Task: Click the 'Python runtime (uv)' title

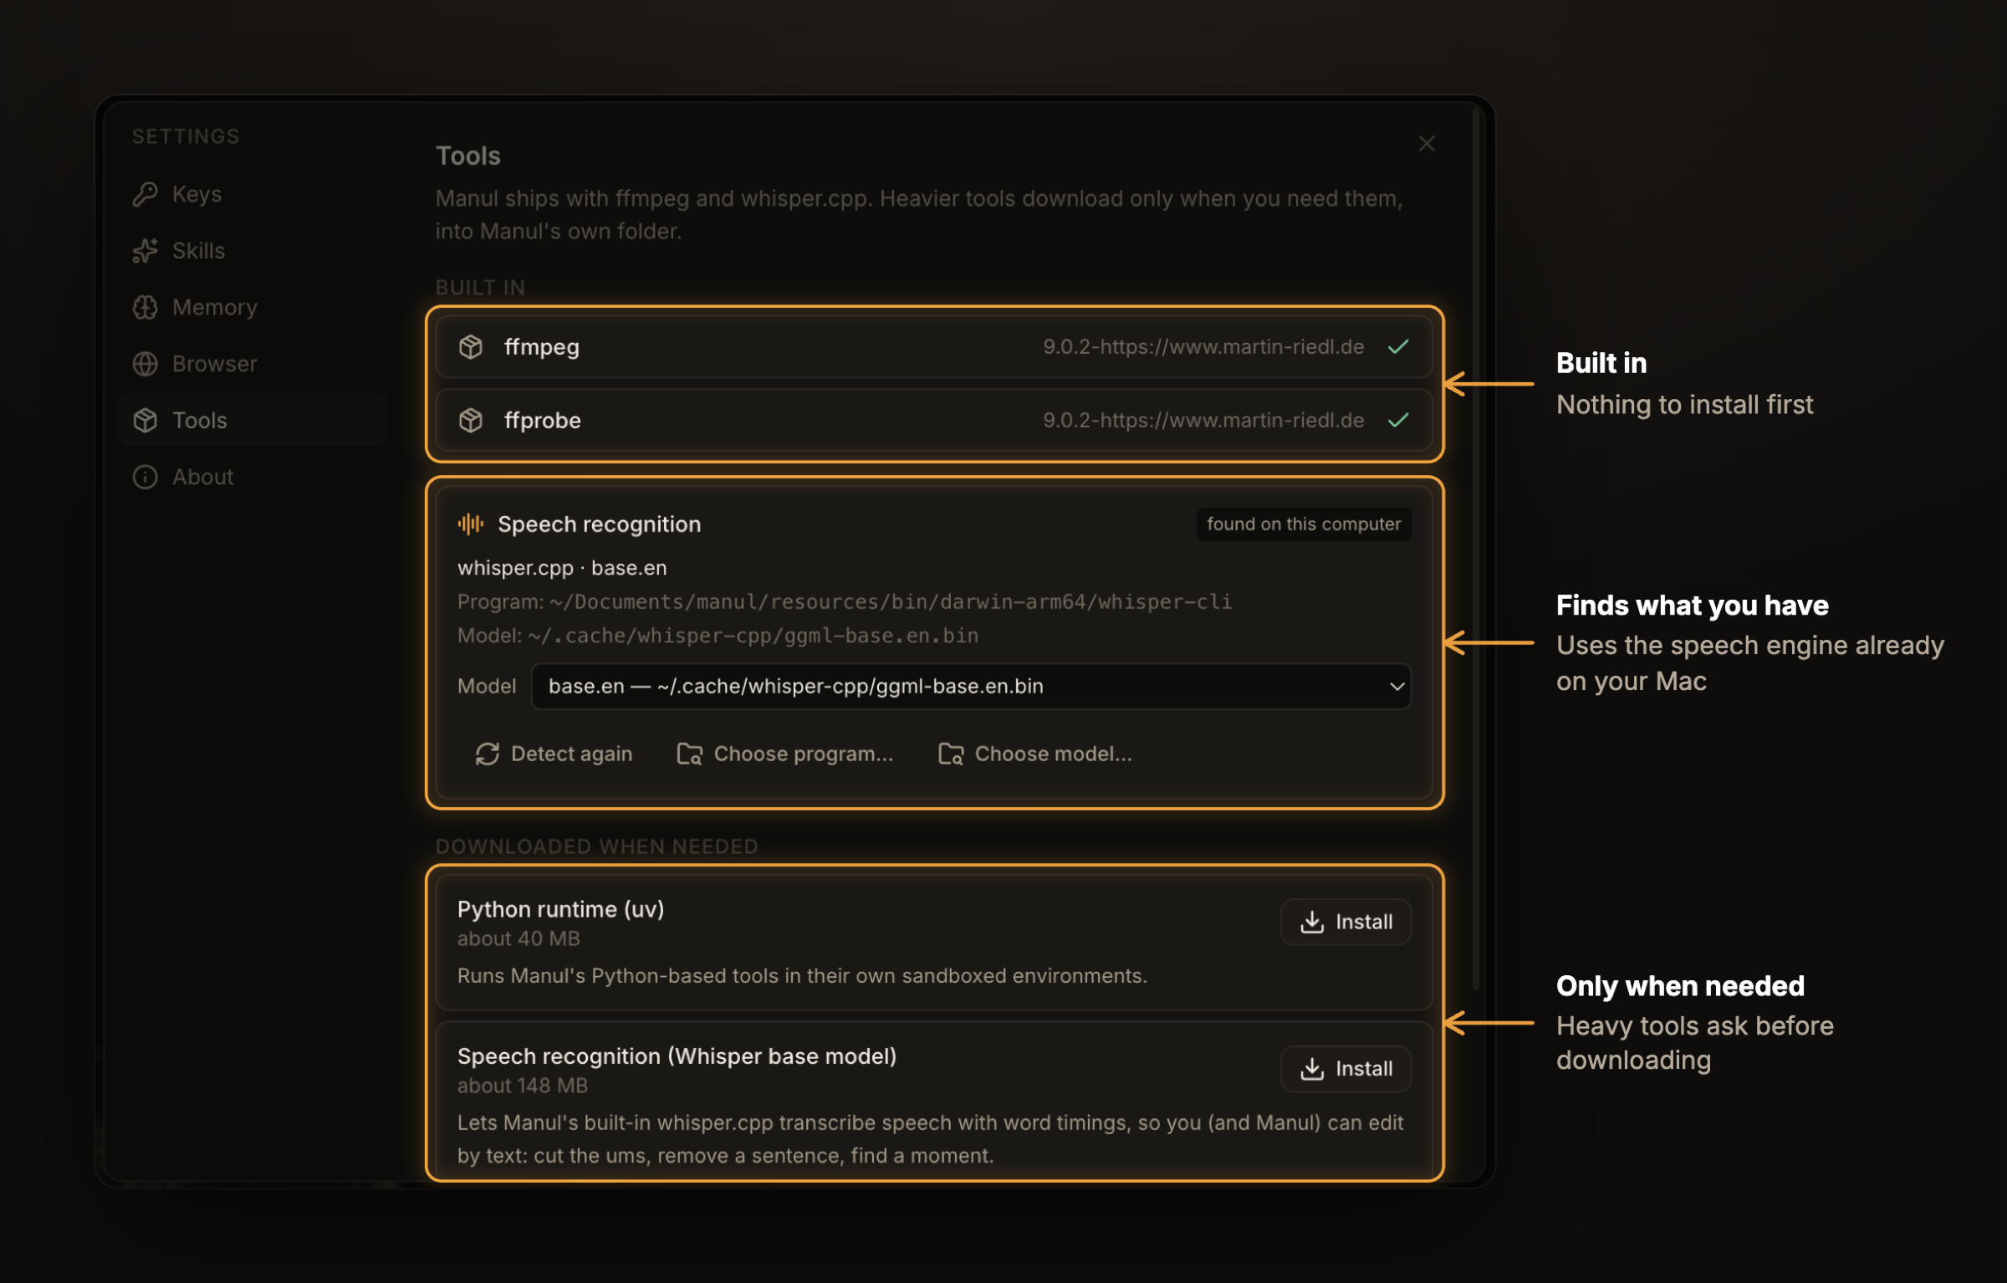Action: pyautogui.click(x=560, y=909)
